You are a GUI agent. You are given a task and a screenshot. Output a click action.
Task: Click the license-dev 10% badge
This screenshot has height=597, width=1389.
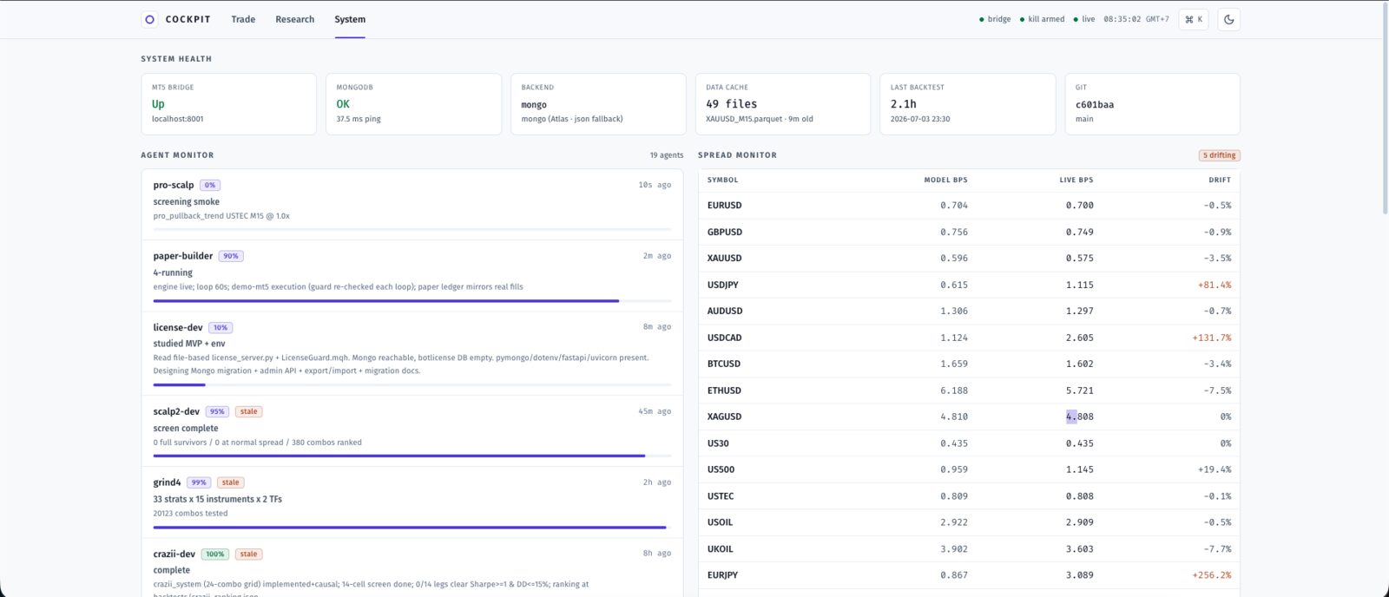tap(221, 328)
